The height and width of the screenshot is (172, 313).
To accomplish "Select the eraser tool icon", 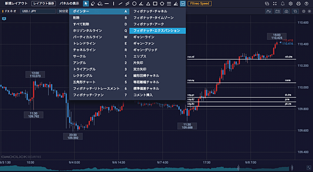I will pyautogui.click(x=93, y=4).
